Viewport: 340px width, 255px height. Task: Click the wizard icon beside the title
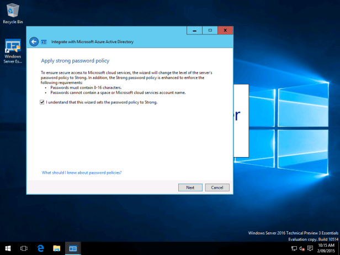point(44,41)
